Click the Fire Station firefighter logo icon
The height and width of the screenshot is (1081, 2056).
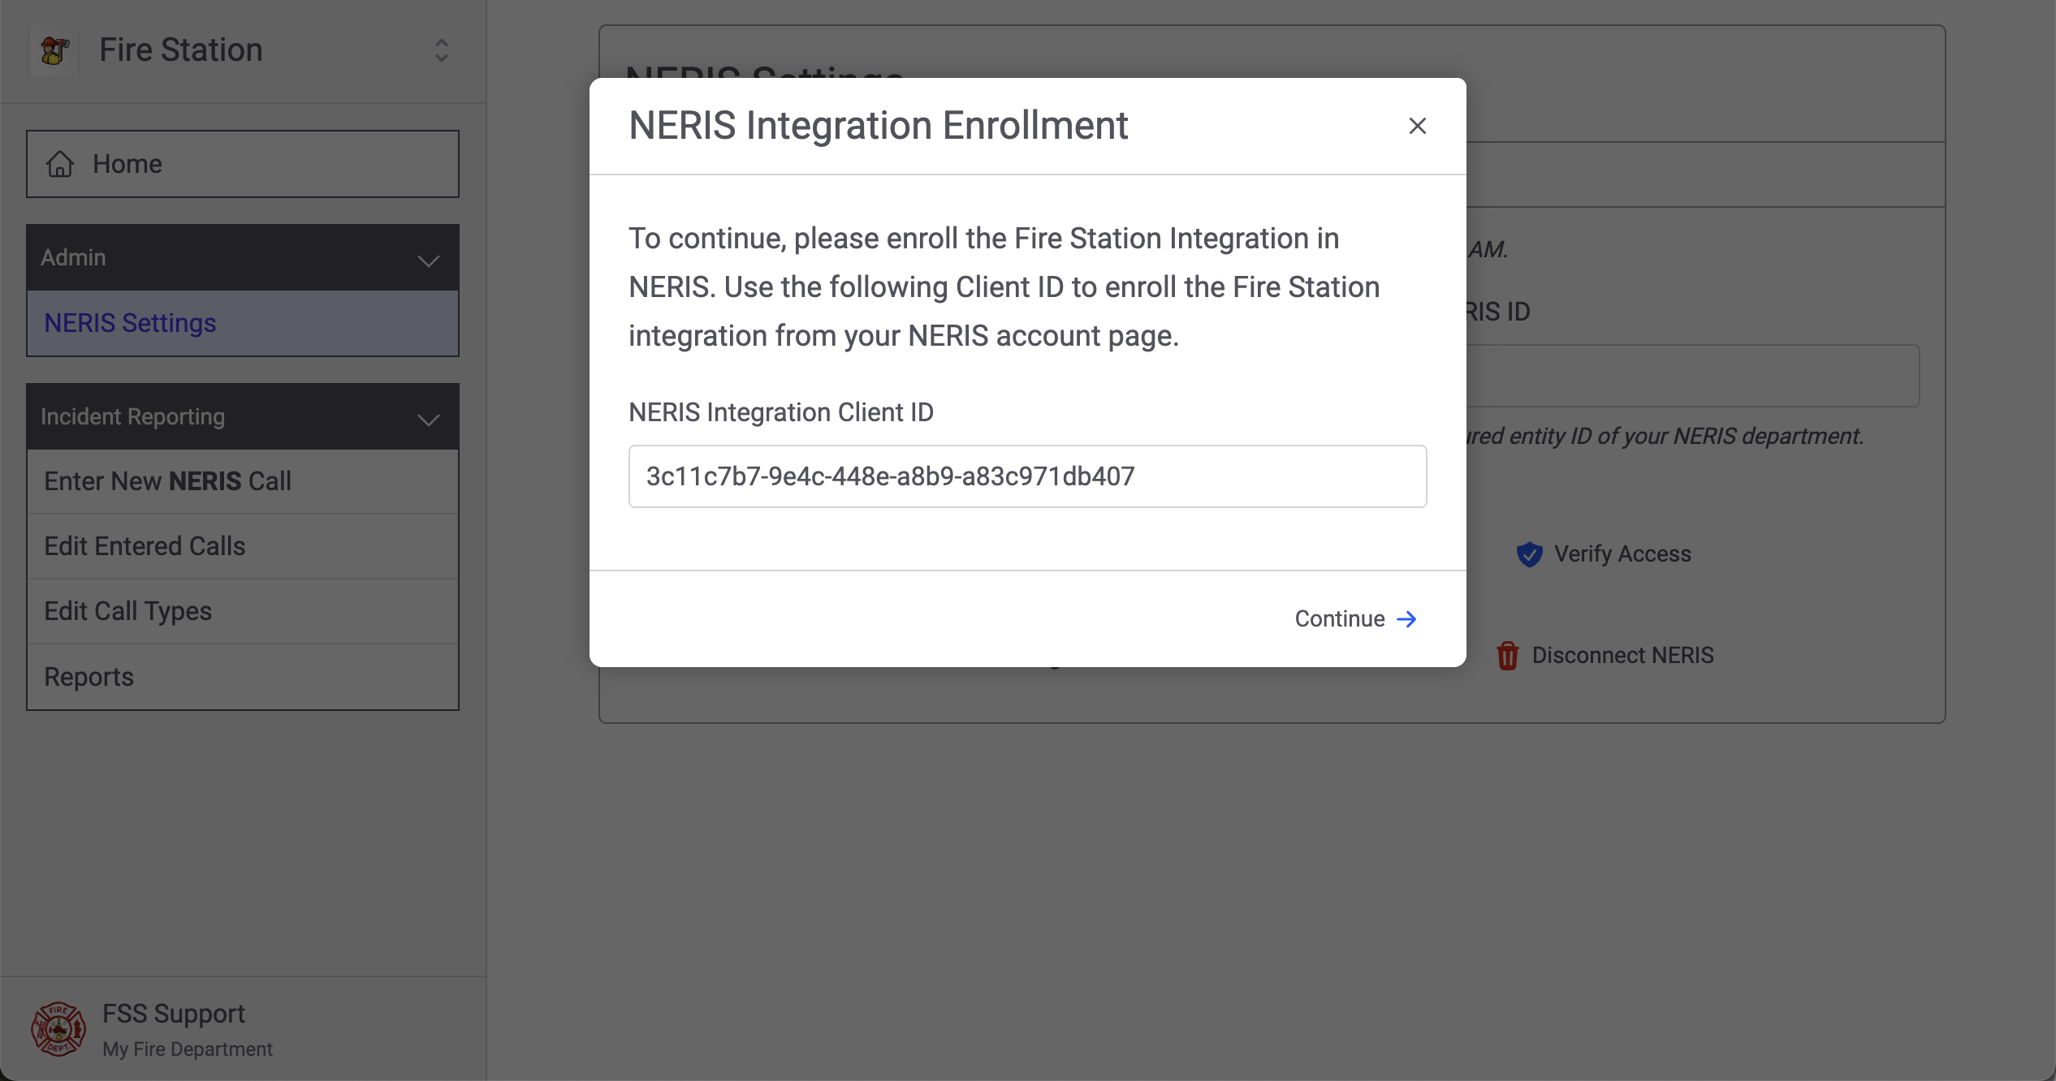tap(54, 50)
